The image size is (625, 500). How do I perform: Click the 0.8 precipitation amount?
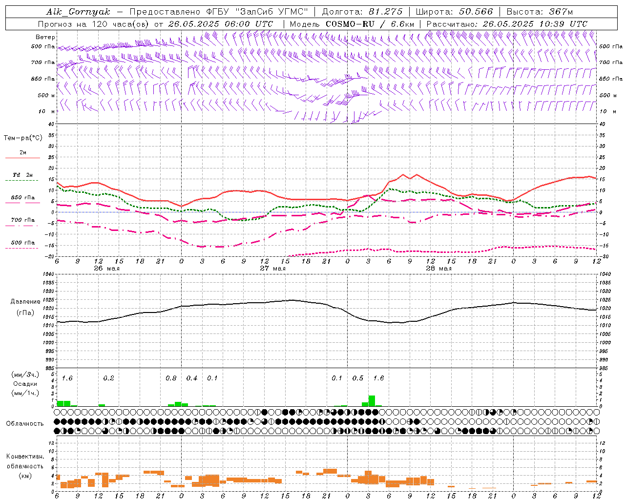coord(171,378)
